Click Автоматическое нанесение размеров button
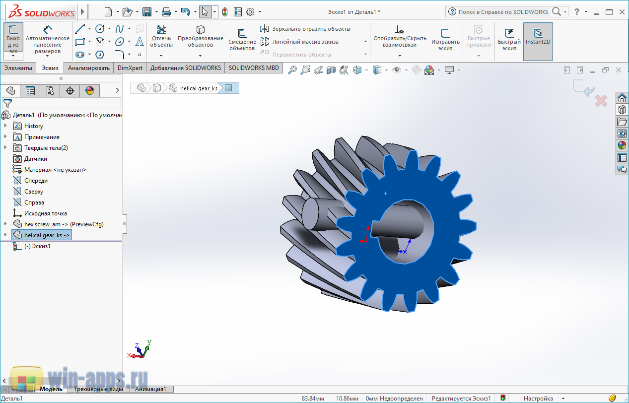Screen dimensions: 629x403 [x=48, y=40]
